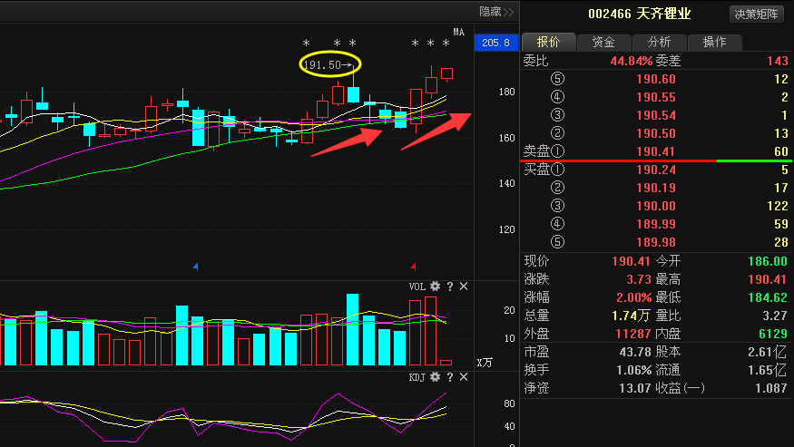Viewport: 794px width, 447px height.
Task: Click the 191.50 price annotation
Action: tap(330, 65)
